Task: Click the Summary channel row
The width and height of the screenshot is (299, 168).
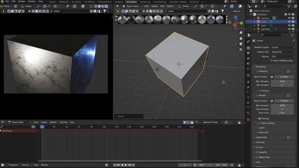Action: click(x=18, y=131)
